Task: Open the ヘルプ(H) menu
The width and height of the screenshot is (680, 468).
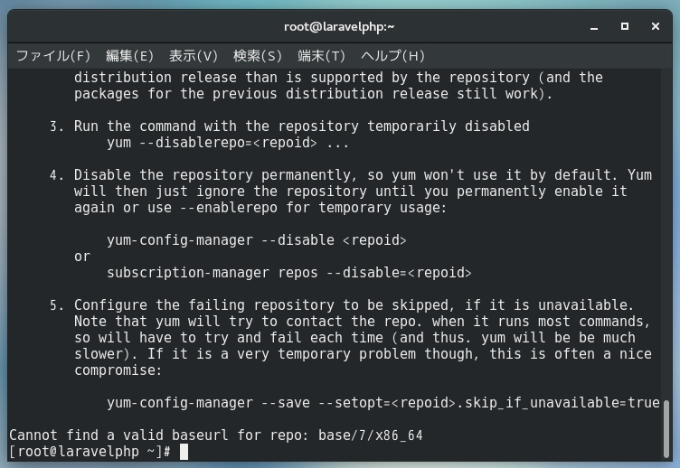Action: 392,56
